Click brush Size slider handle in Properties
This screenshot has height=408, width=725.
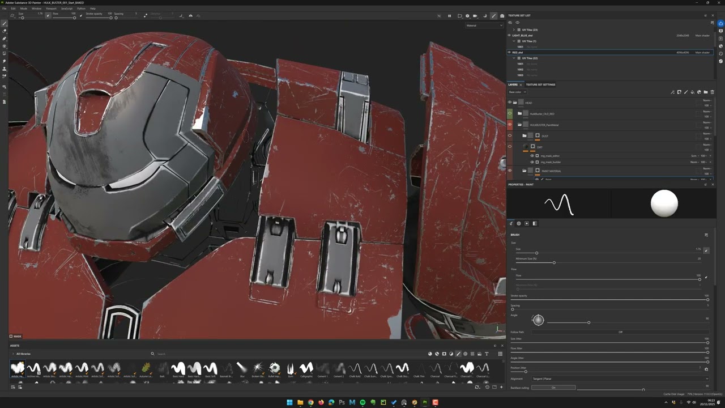(536, 253)
